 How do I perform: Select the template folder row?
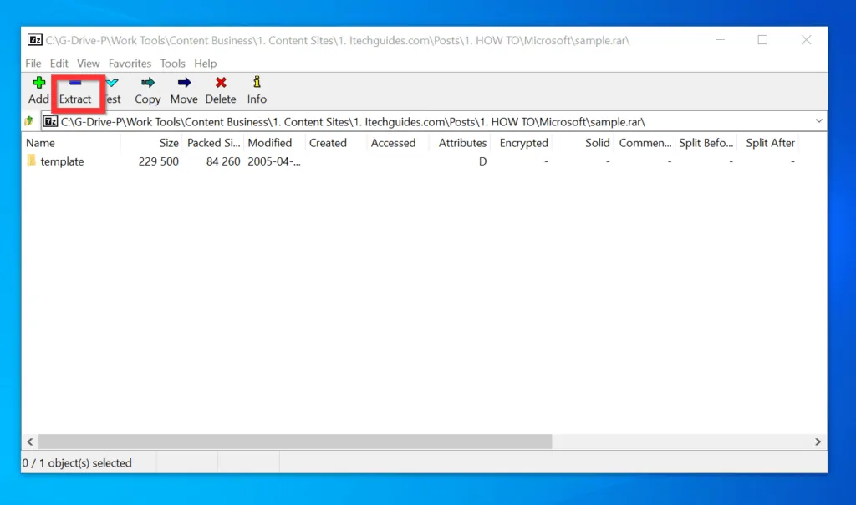click(x=62, y=161)
